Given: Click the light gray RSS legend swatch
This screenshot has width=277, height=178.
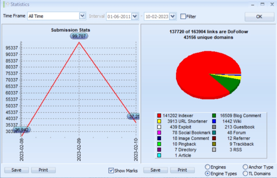Looking at the screenshot, I should [x=214, y=150].
